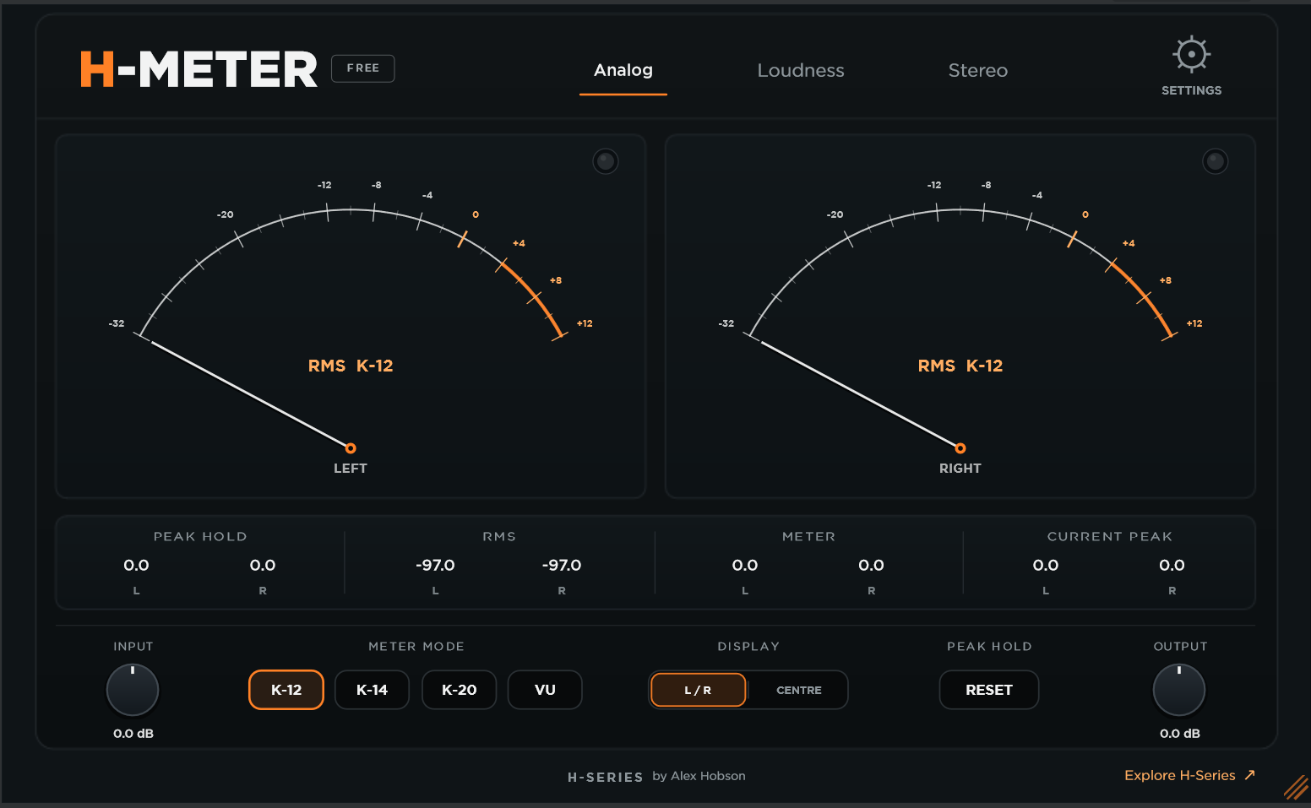
Task: Click the Peak Hold R value
Action: pyautogui.click(x=263, y=566)
